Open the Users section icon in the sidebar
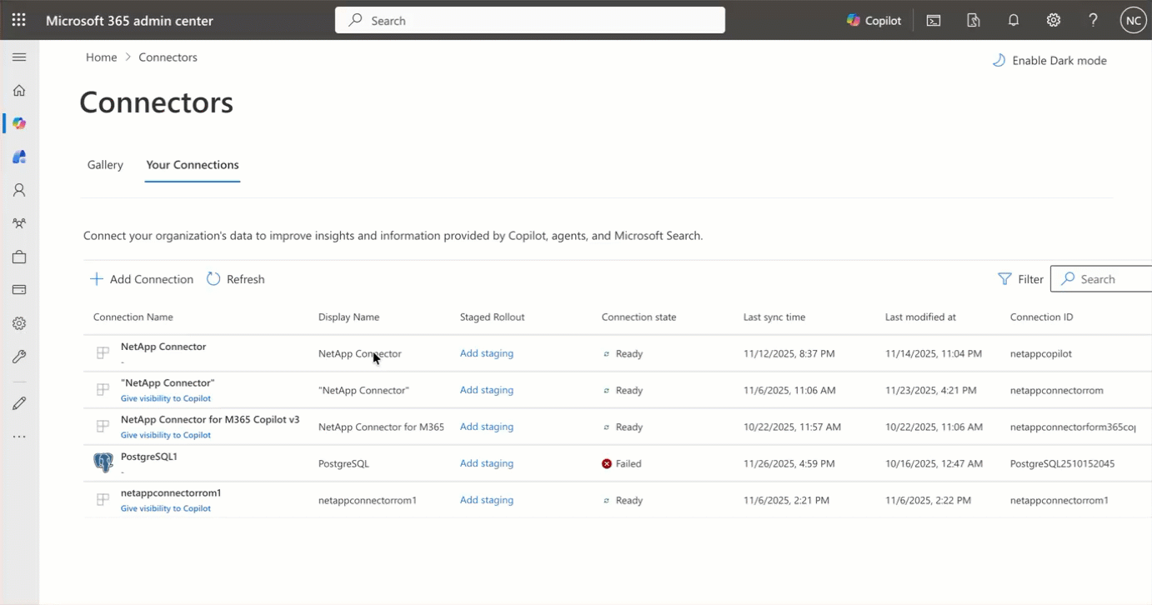Screen dimensions: 1152x605 pos(19,189)
